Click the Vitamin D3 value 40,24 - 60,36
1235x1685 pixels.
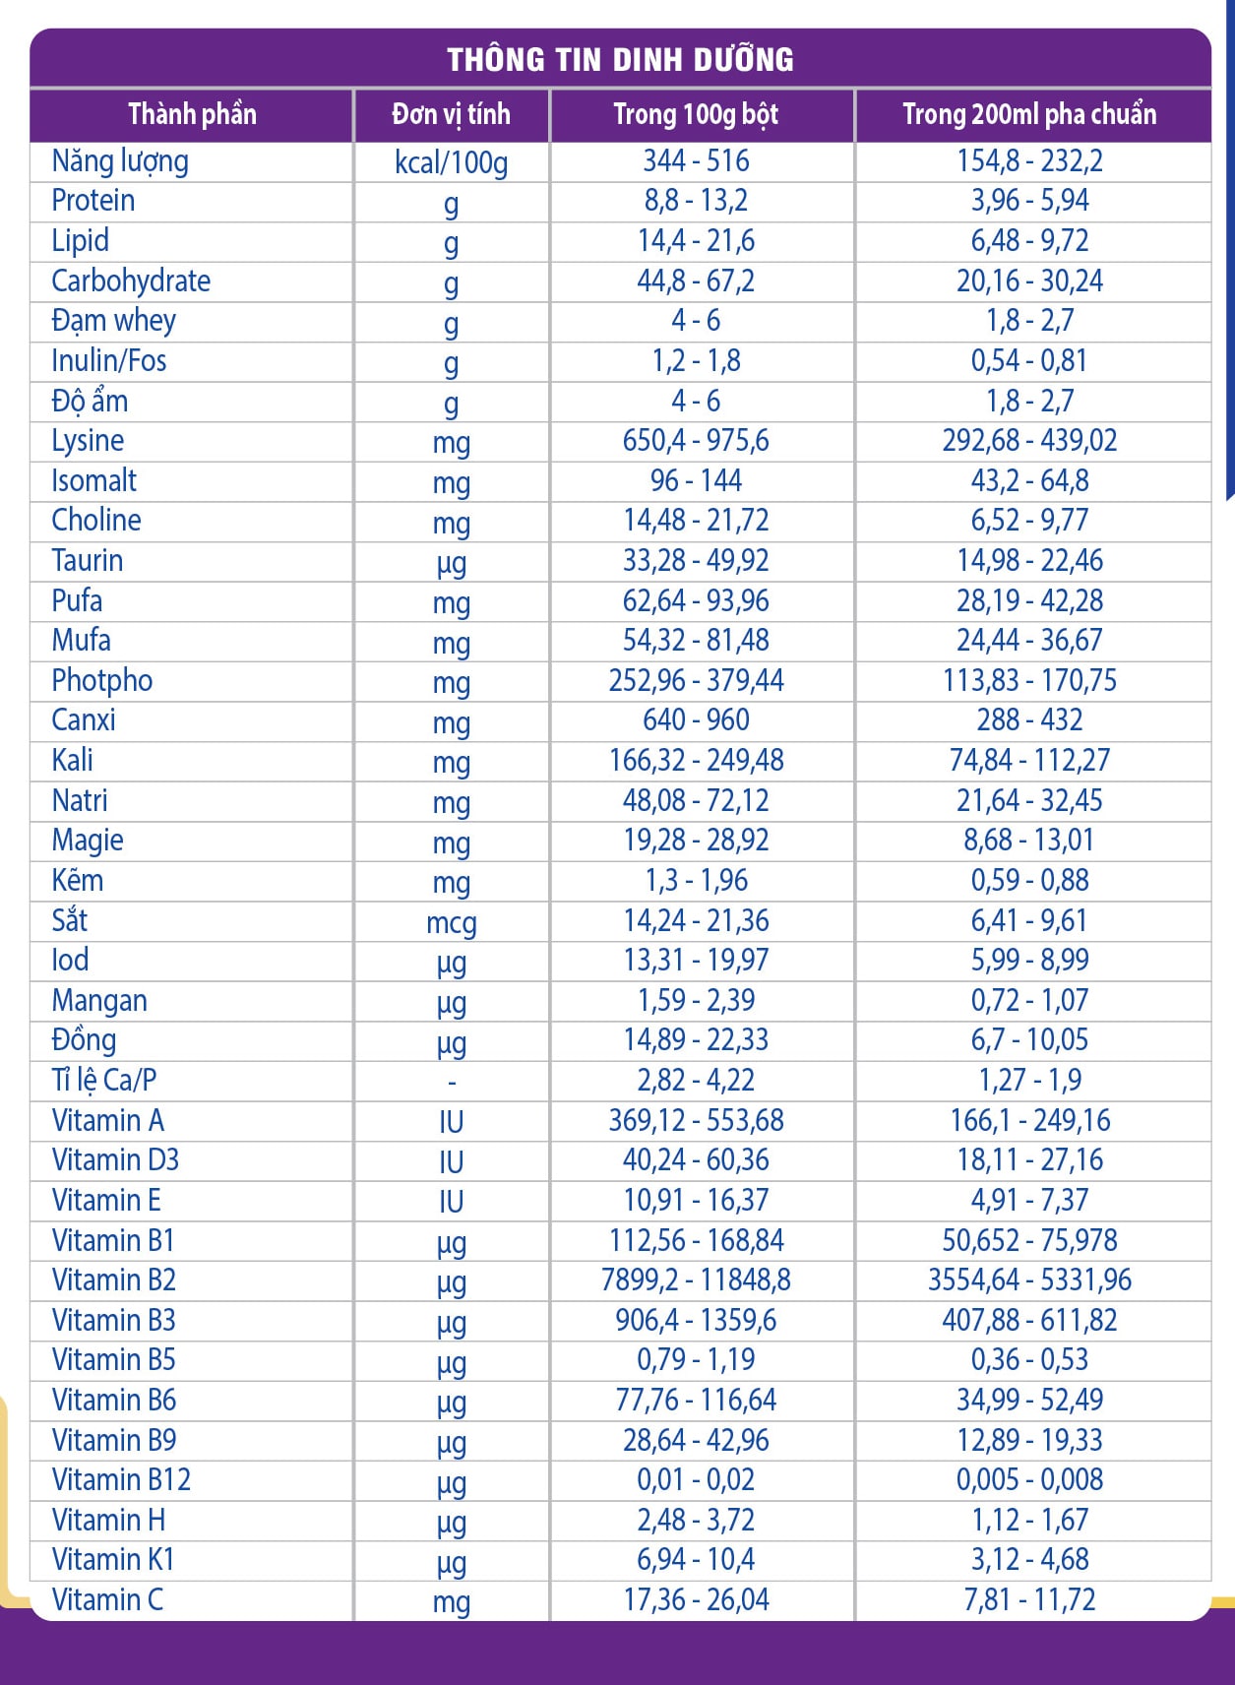pyautogui.click(x=696, y=1160)
